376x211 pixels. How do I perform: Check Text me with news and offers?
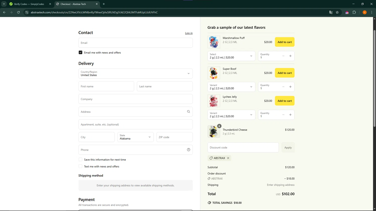click(x=80, y=166)
